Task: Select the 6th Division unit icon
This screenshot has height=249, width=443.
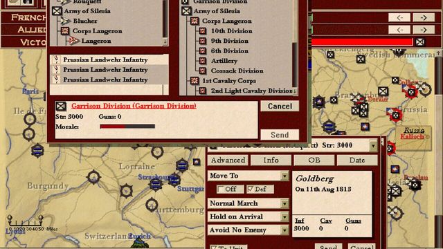Action: tap(203, 50)
